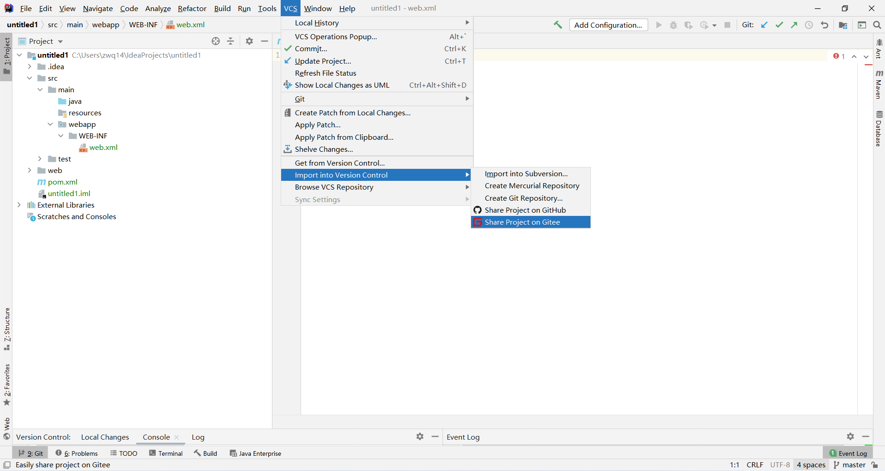Image resolution: width=885 pixels, height=471 pixels.
Task: Collapse the untitled1 project root node
Action: tap(19, 55)
